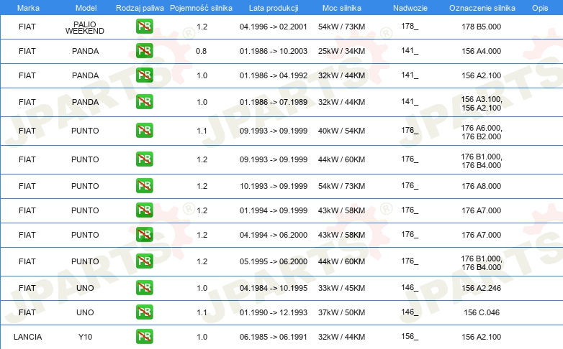Click the Lata produkcji column header

(274, 8)
